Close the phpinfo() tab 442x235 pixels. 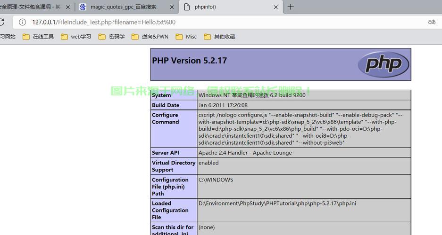coord(276,8)
